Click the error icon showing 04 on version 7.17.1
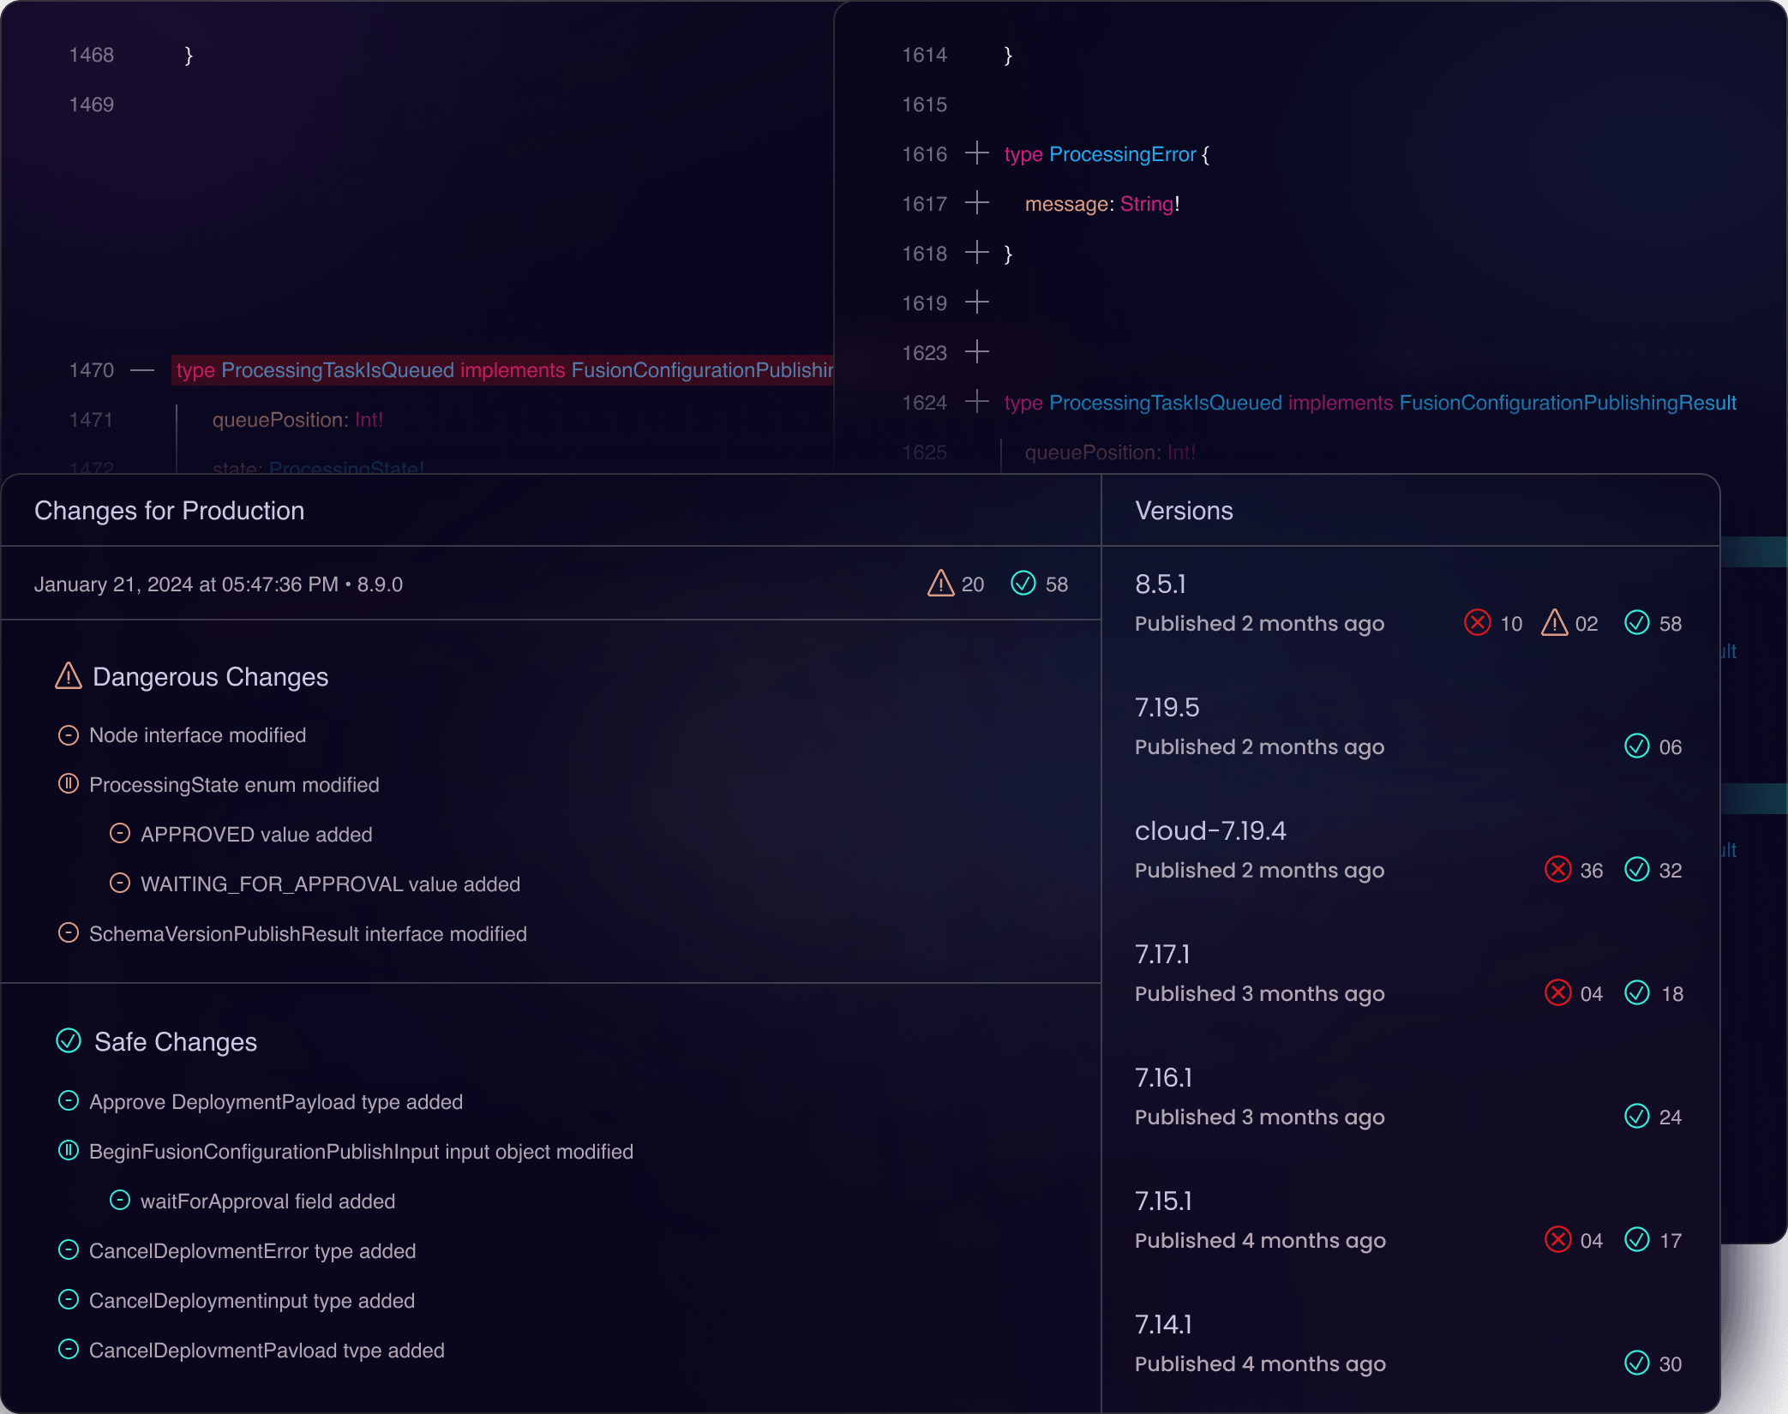The width and height of the screenshot is (1788, 1414). point(1559,993)
